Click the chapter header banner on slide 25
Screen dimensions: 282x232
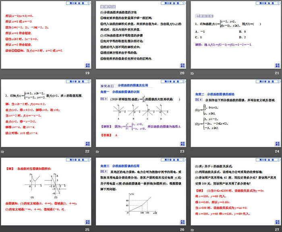[79, 160]
